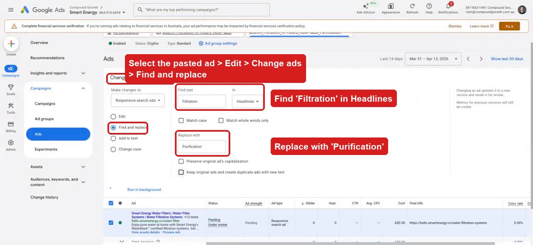Image resolution: width=533 pixels, height=245 pixels.
Task: Open the Learn more link
Action: coord(481,26)
